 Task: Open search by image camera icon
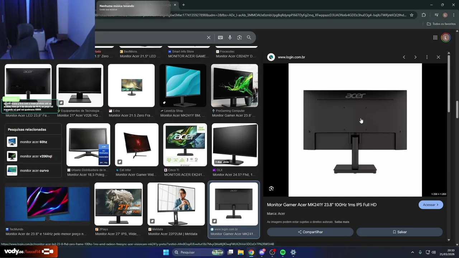pyautogui.click(x=240, y=38)
